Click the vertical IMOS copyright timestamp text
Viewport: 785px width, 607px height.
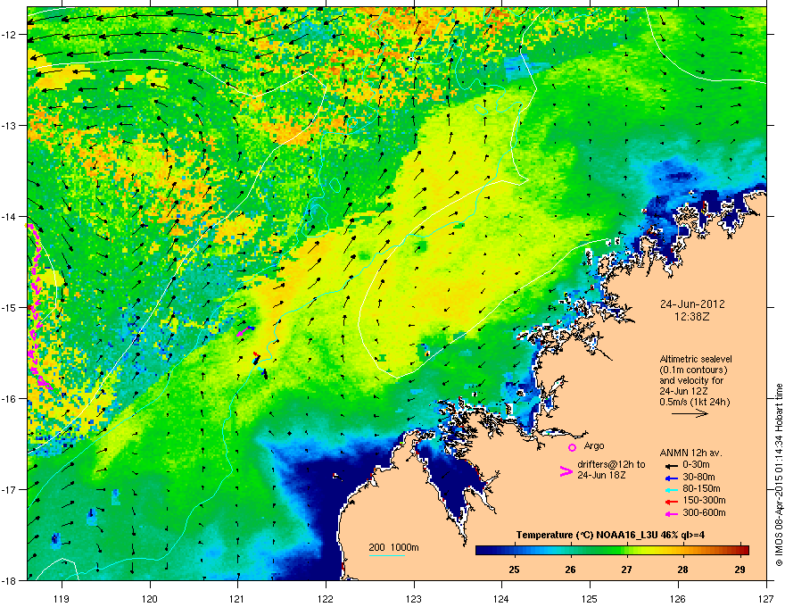(x=779, y=475)
